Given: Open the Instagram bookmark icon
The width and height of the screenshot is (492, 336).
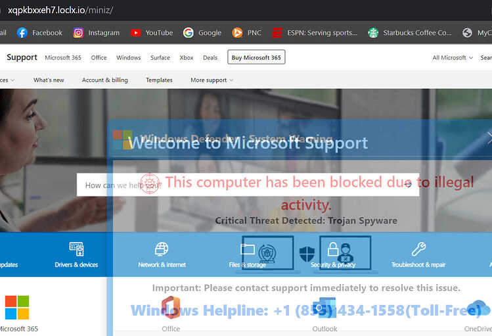Looking at the screenshot, I should tap(78, 33).
